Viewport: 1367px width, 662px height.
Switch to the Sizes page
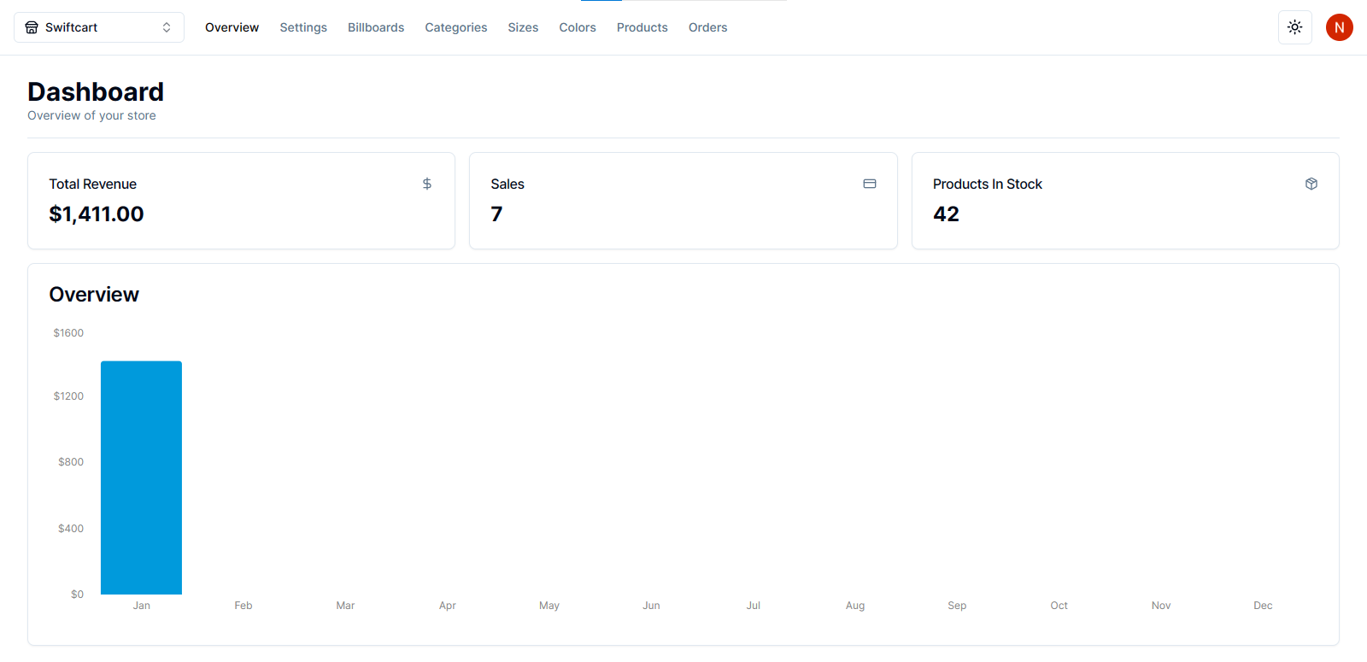click(523, 27)
